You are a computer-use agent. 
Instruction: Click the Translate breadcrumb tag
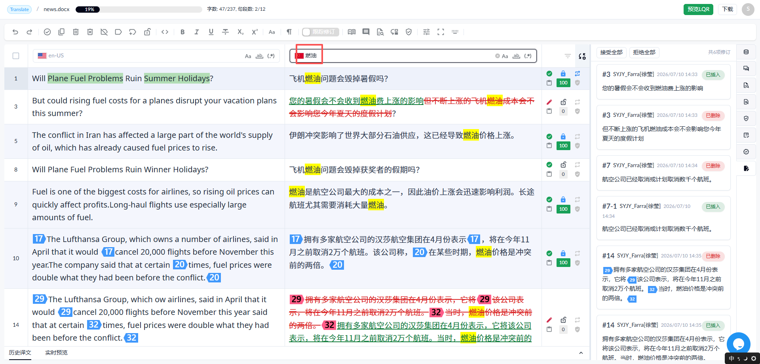19,9
